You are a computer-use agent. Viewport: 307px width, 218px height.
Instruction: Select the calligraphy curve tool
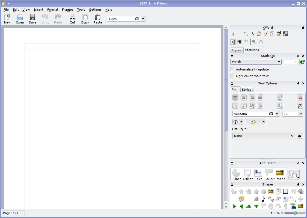tap(253, 34)
